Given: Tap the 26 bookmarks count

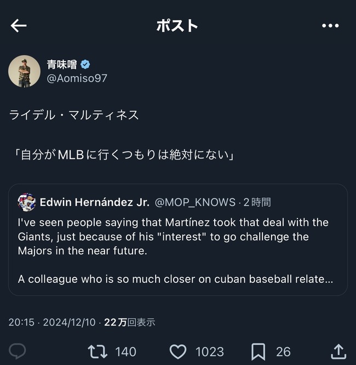Looking at the screenshot, I should tap(283, 352).
